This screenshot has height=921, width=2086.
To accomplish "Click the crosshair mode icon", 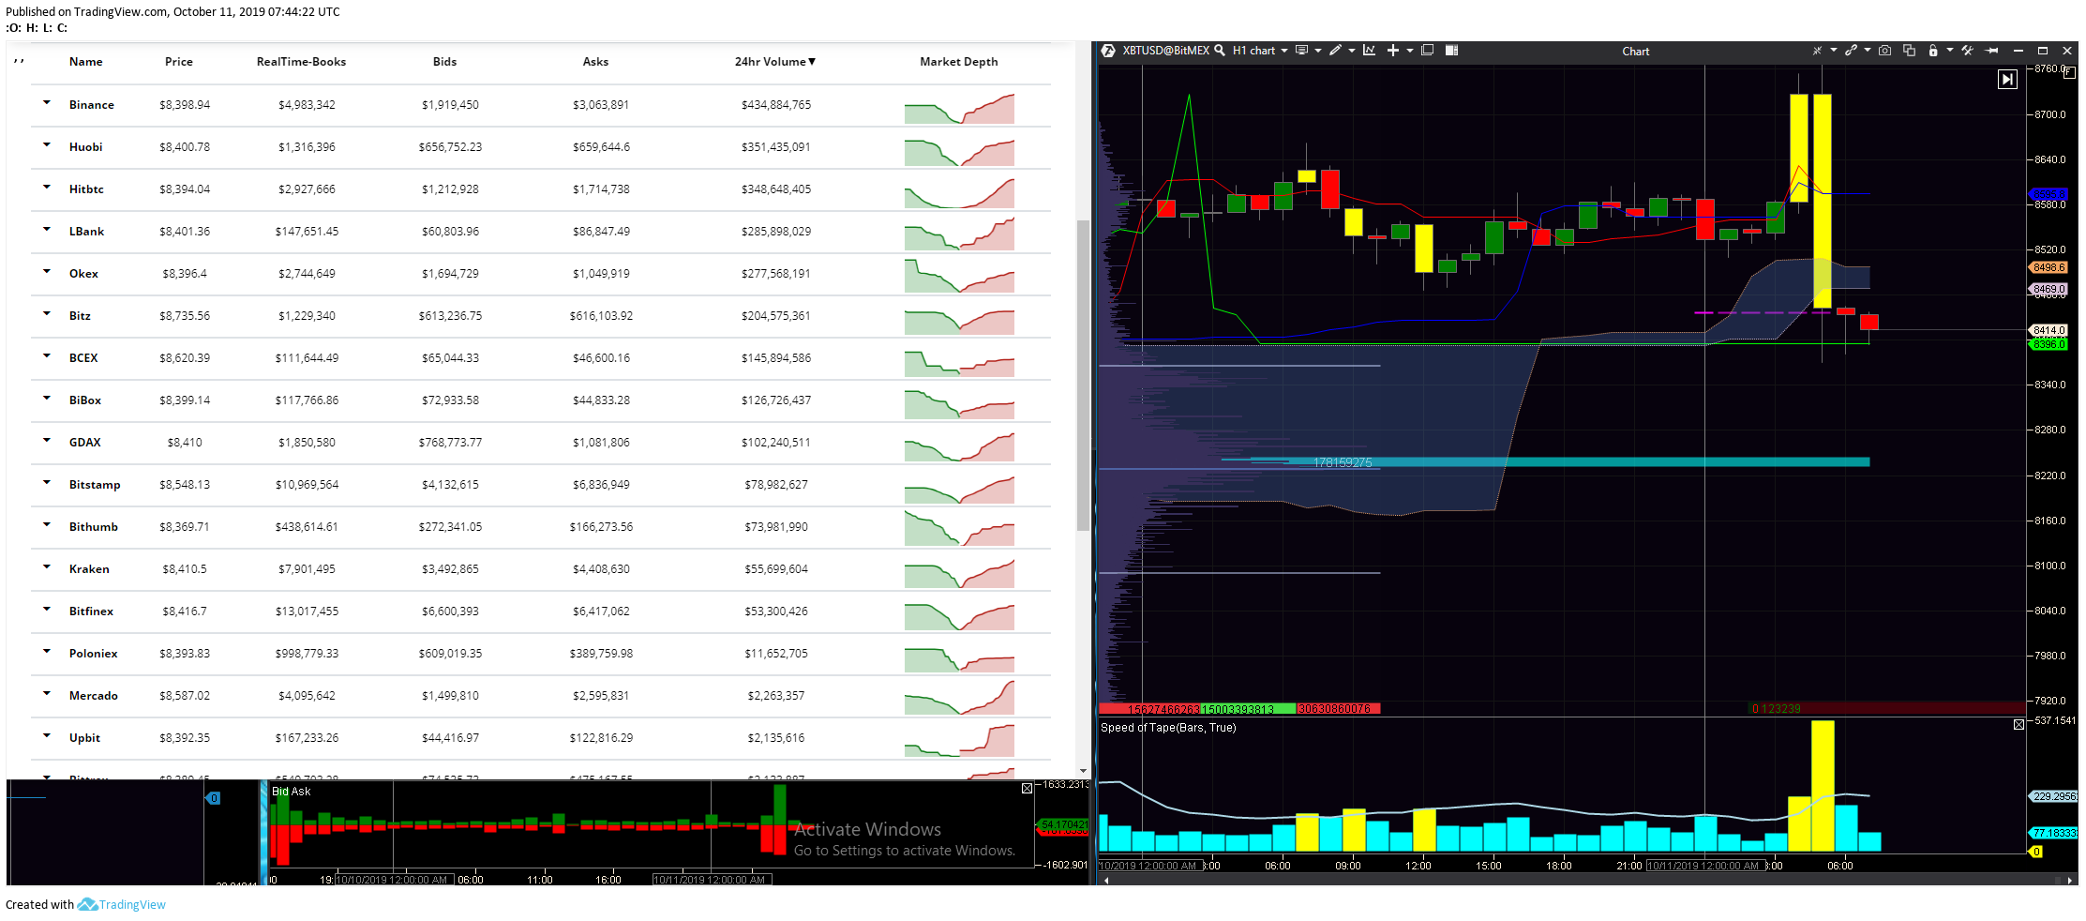I will pyautogui.click(x=1817, y=51).
